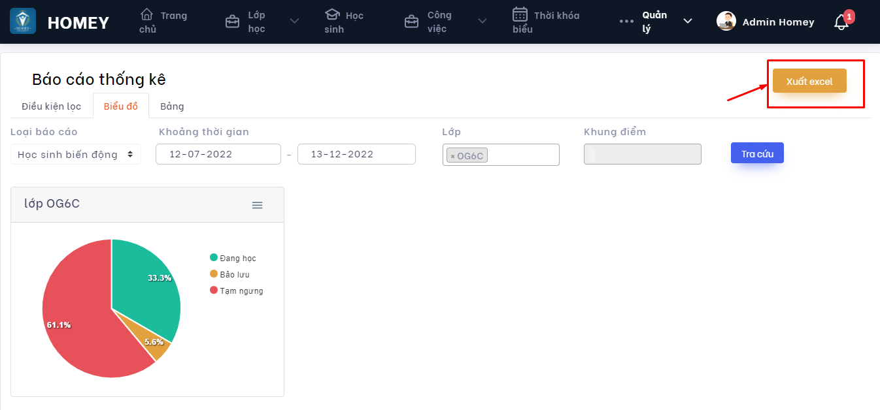Click the Tra cứu button
This screenshot has height=410, width=880.
pyautogui.click(x=757, y=153)
